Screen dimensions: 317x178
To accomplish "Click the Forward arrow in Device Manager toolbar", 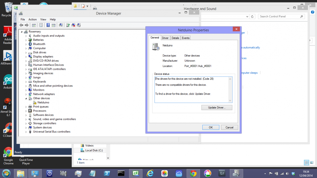I will pyautogui.click(x=26, y=25).
